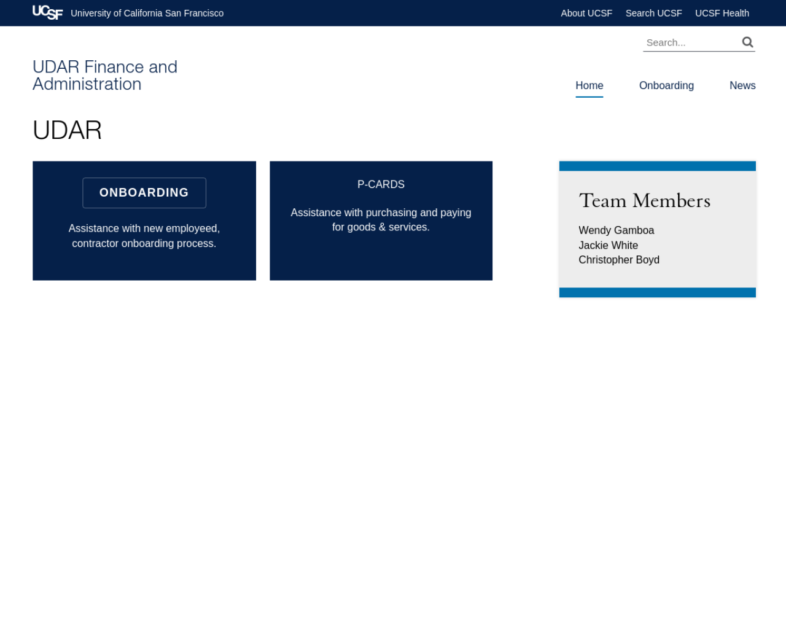The width and height of the screenshot is (786, 629).
Task: Open UCSF Health link
Action: pyautogui.click(x=722, y=13)
